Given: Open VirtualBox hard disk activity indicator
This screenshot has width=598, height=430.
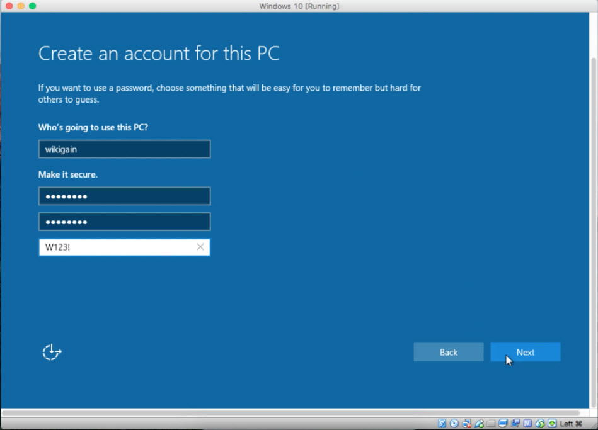Looking at the screenshot, I should pyautogui.click(x=442, y=423).
